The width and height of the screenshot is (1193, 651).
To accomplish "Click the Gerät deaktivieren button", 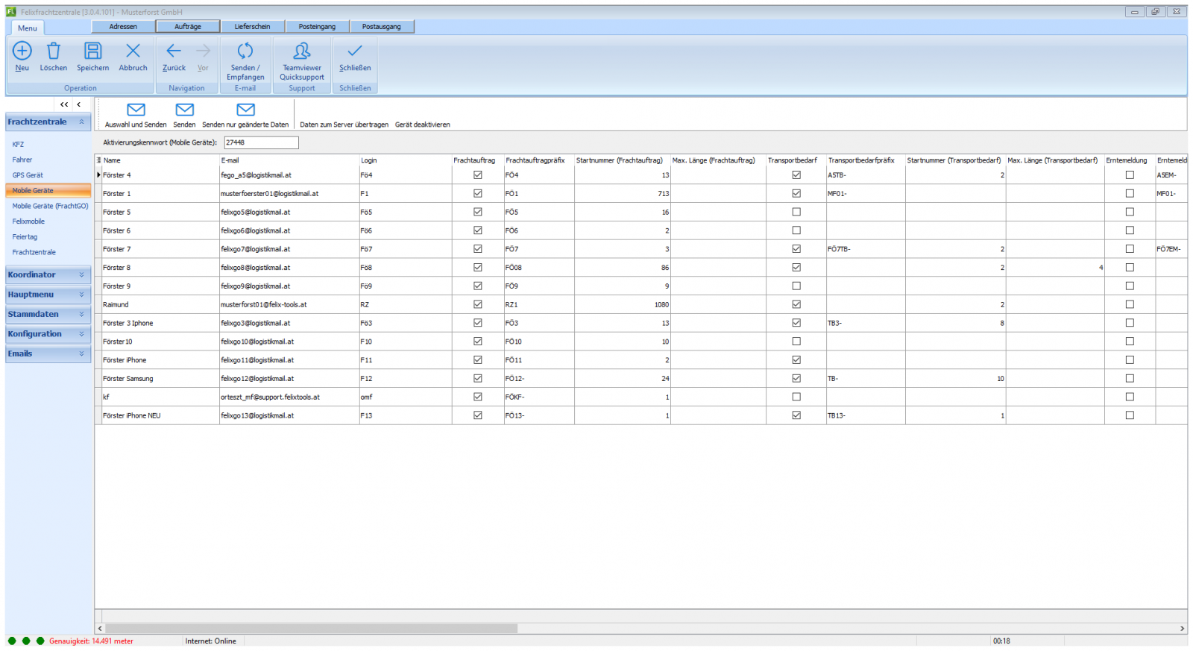I will click(x=423, y=125).
